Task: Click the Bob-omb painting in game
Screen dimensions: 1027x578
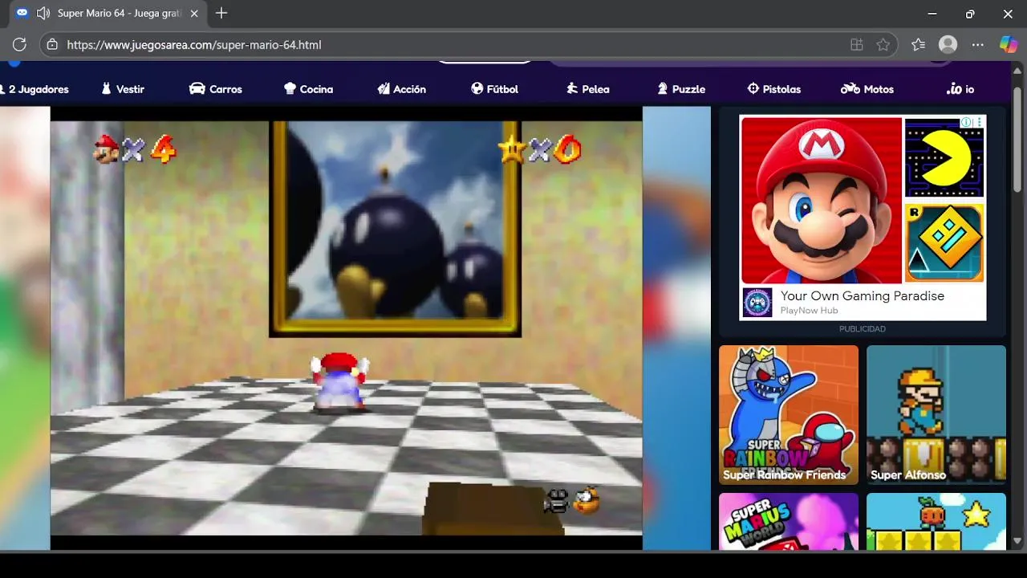Action: pos(396,229)
